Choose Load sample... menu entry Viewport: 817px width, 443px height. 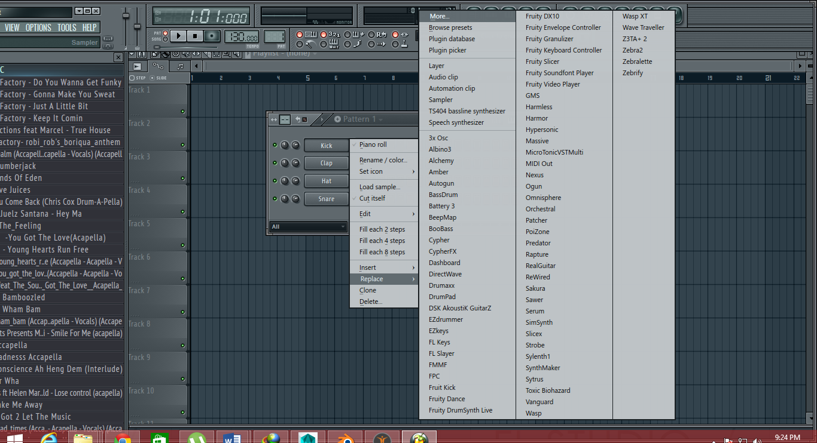[384, 187]
